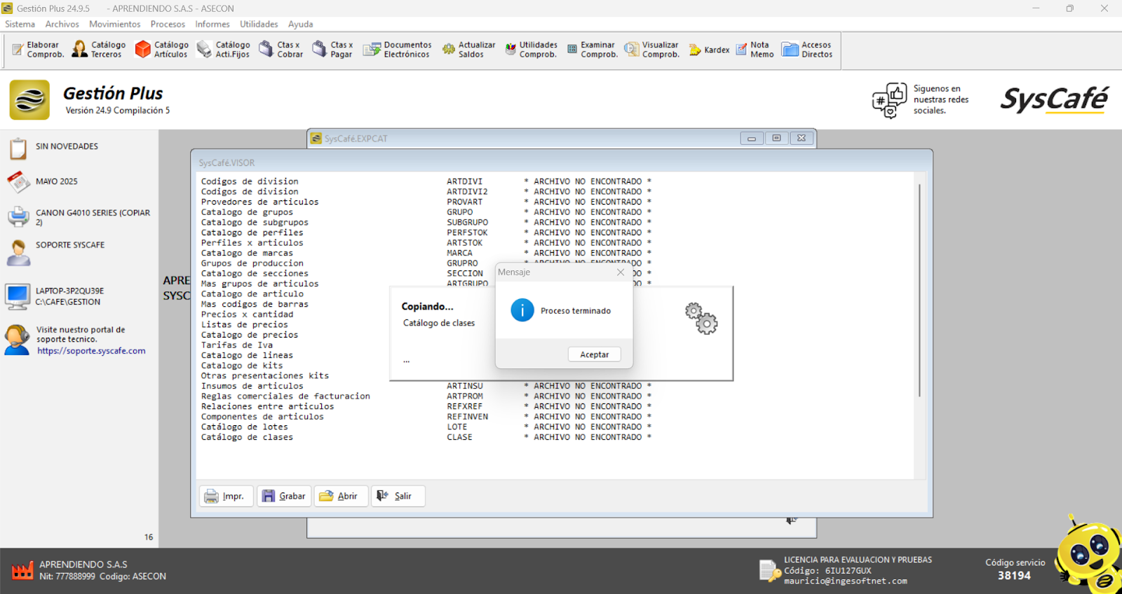Open the Movimientos menu
1122x594 pixels.
tap(114, 24)
